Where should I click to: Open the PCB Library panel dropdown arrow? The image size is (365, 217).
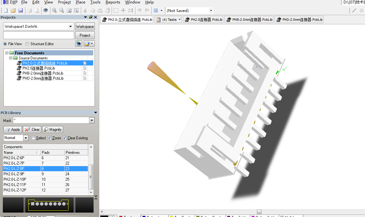[x=95, y=113]
